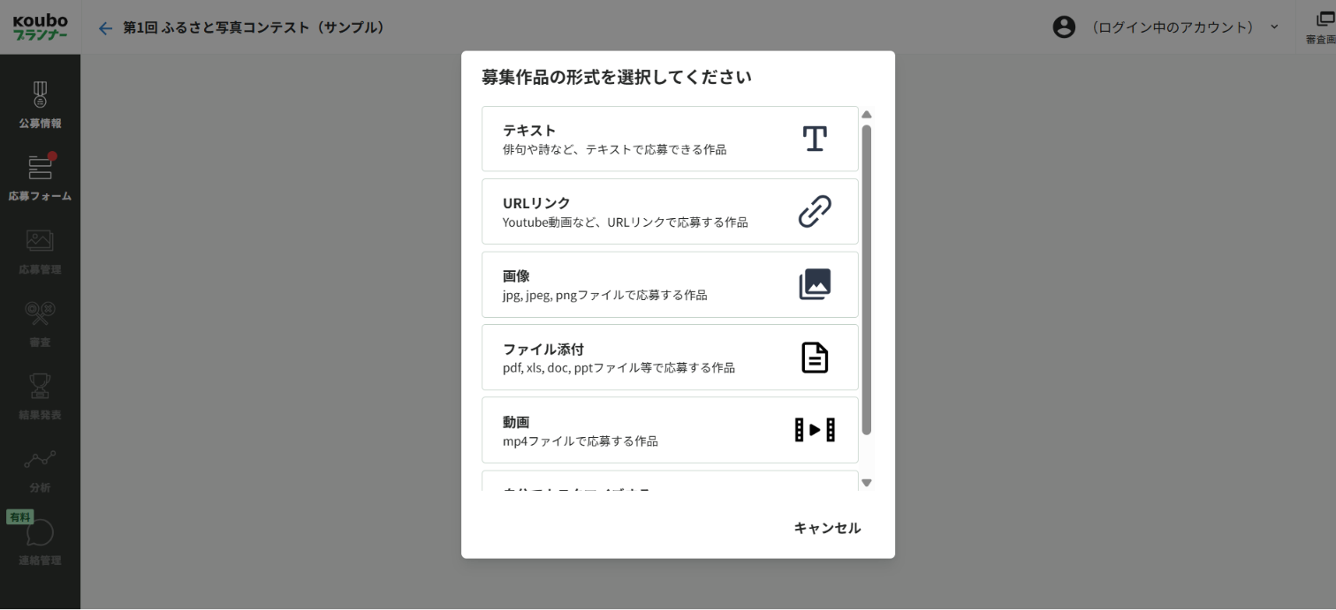The width and height of the screenshot is (1336, 610).
Task: Click the (ログイン中のアカウント) account label
Action: tap(1173, 27)
